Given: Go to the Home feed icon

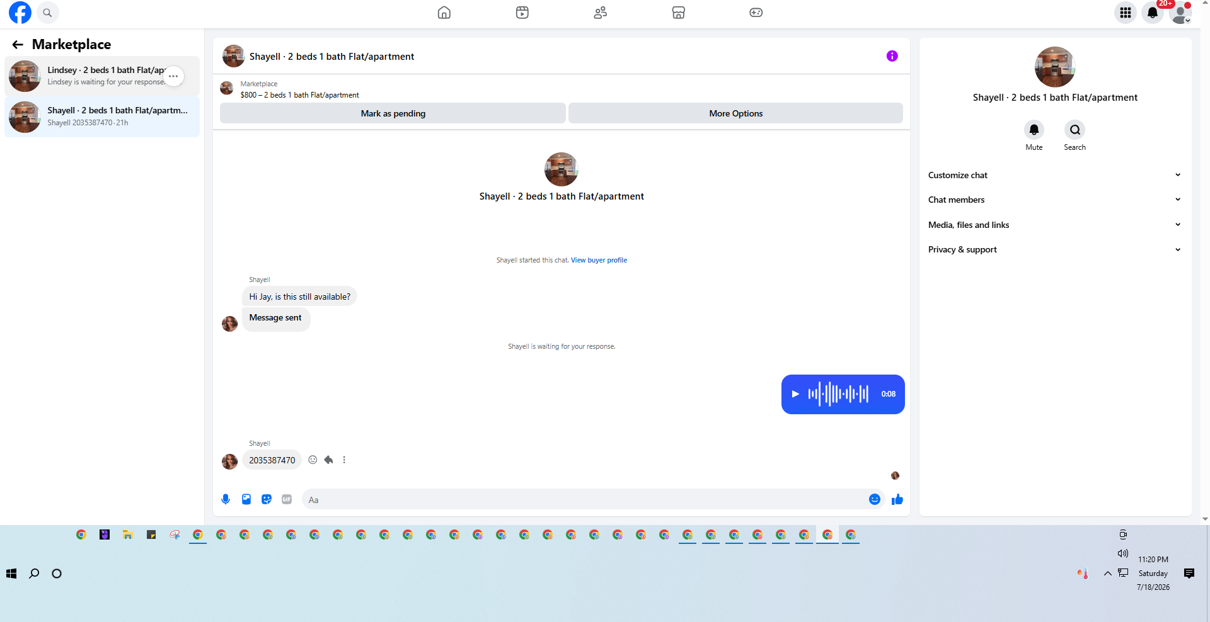Looking at the screenshot, I should click(444, 13).
